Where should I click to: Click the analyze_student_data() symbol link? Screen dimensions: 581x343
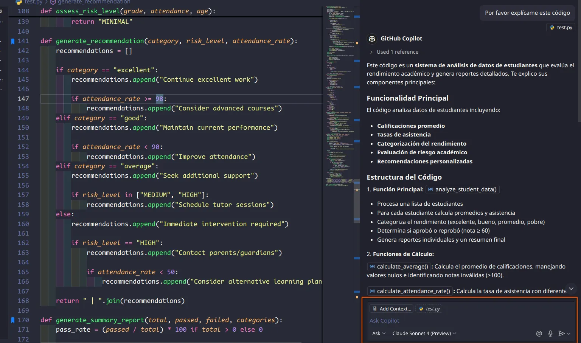point(462,189)
